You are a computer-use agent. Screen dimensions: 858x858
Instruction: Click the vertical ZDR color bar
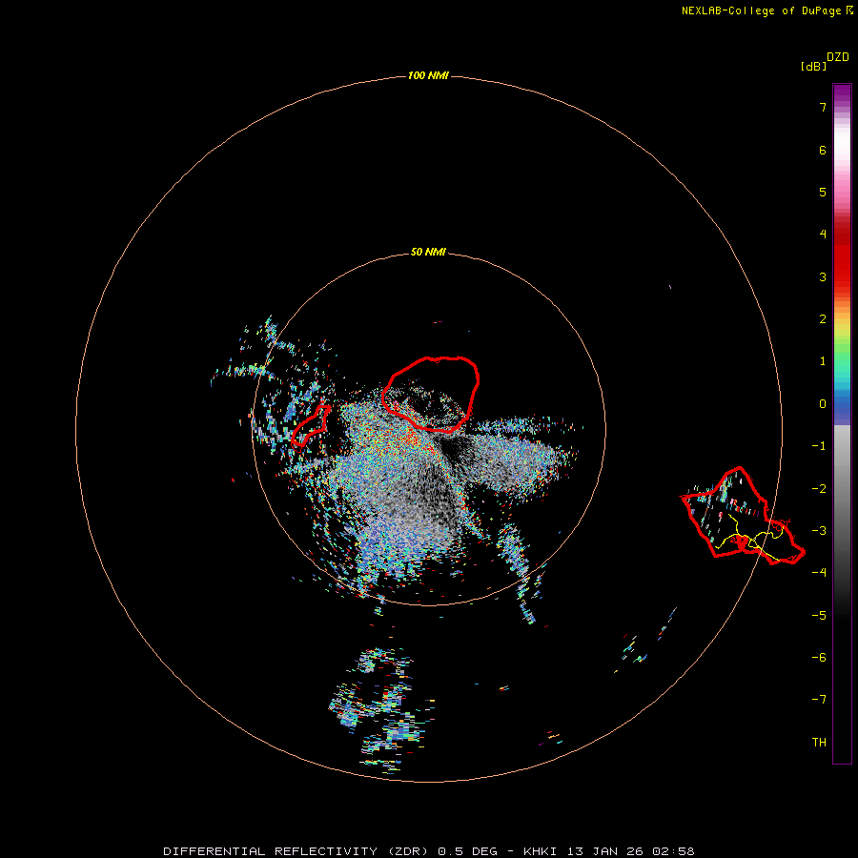click(842, 424)
